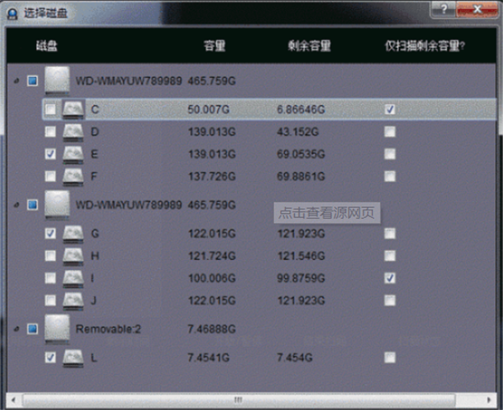The height and width of the screenshot is (410, 503).
Task: Collapse the Removable:2 disk tree
Action: pos(18,329)
